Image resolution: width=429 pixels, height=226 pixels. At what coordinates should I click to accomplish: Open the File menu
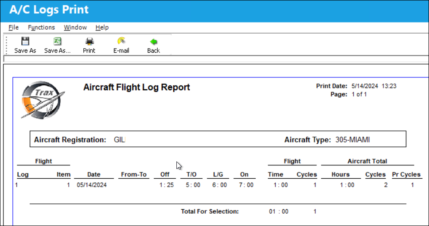[14, 27]
